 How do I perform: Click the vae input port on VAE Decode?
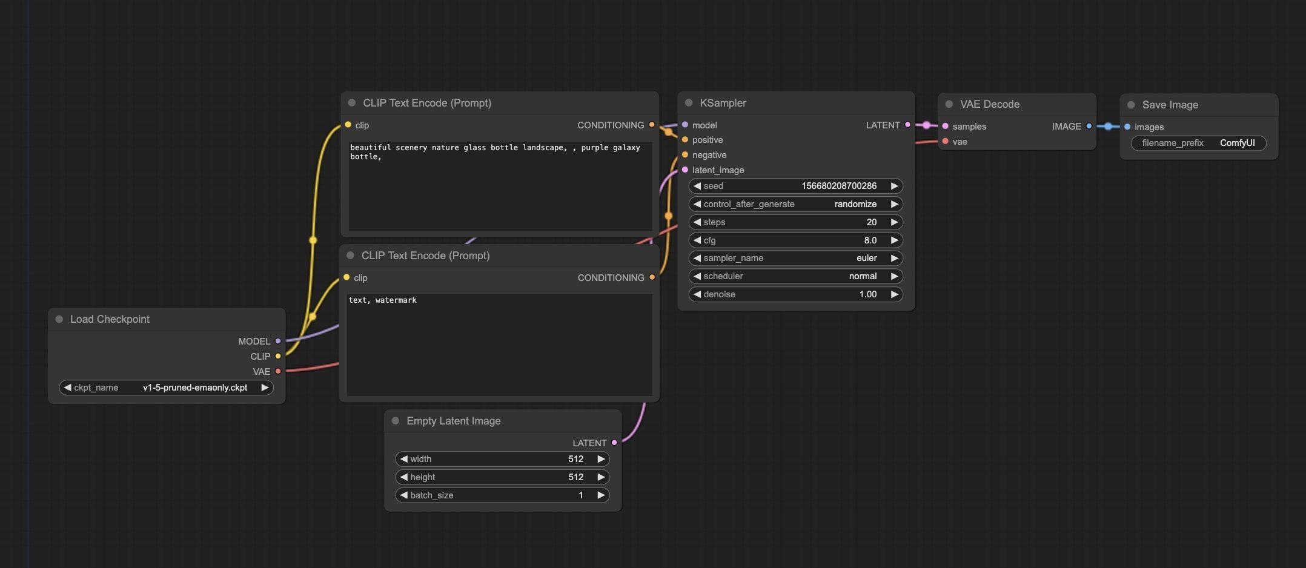[x=946, y=141]
